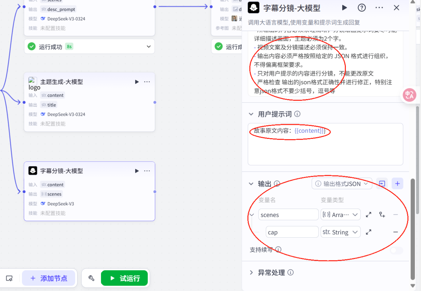Image resolution: width=421 pixels, height=291 pixels.
Task: Click the 添加节点 button
Action: (49, 278)
